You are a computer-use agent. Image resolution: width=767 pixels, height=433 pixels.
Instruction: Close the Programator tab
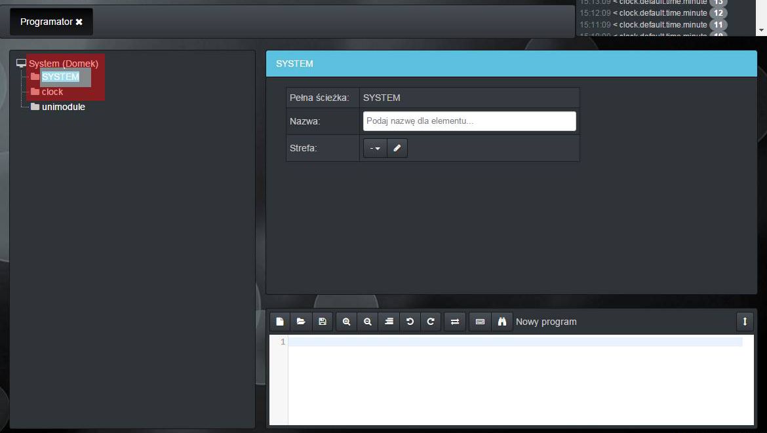coord(79,22)
